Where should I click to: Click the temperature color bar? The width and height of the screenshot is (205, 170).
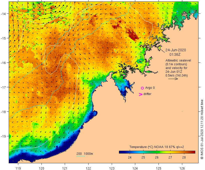coord(157,152)
